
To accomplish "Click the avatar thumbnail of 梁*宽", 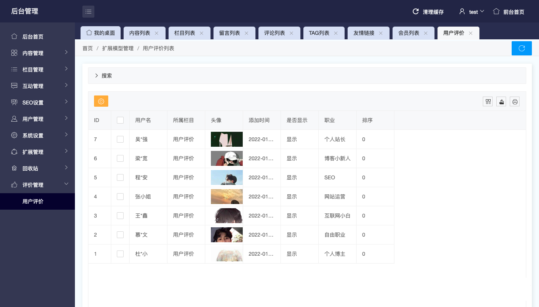I will point(227,158).
